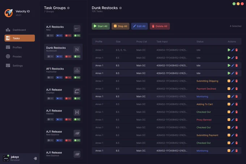The width and height of the screenshot is (246, 164).
Task: Select the AJ1 Release Hibbett group
Action: point(63,115)
